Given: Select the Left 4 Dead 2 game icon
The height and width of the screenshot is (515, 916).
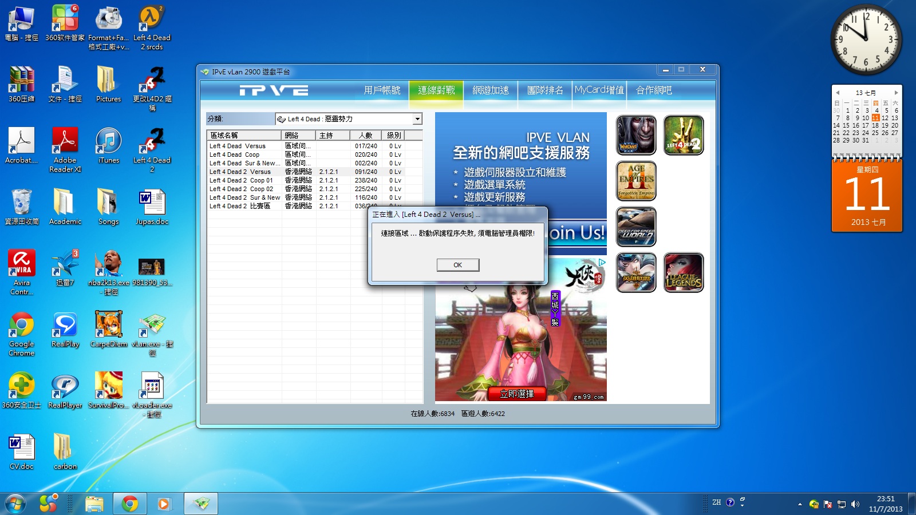Looking at the screenshot, I should click(683, 135).
